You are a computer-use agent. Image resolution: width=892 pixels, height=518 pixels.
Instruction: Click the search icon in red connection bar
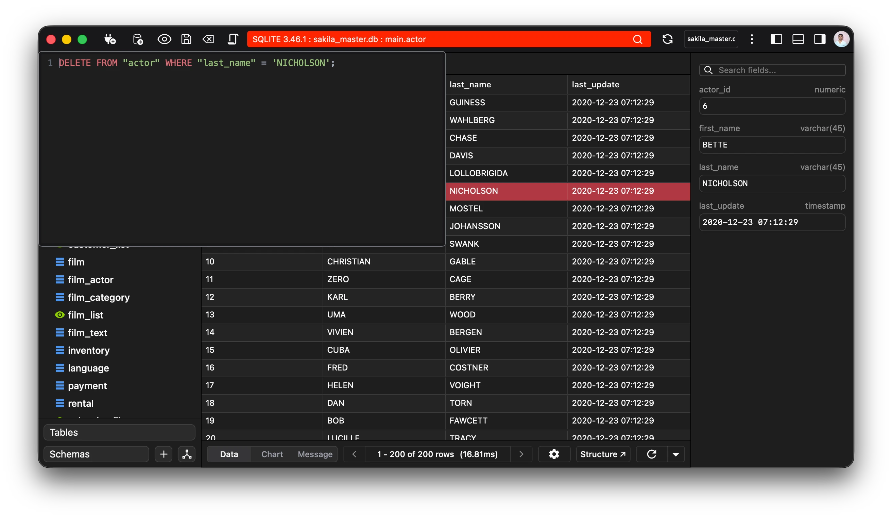(637, 39)
